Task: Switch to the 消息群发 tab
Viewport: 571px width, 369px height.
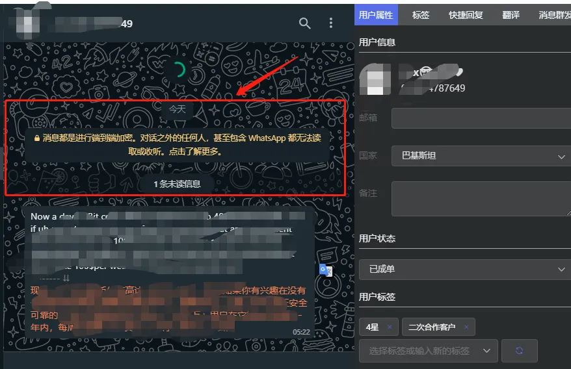Action: click(554, 15)
